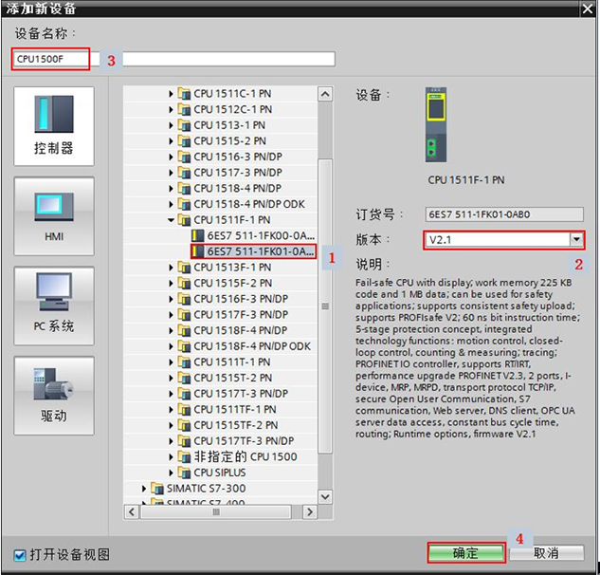
Task: Click the CPU 1511C-1 PN folder icon
Action: coord(184,94)
